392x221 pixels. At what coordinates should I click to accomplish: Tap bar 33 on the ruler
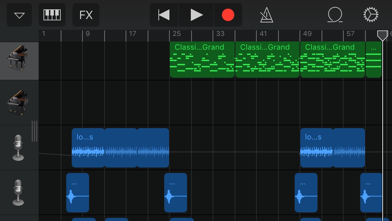(220, 34)
